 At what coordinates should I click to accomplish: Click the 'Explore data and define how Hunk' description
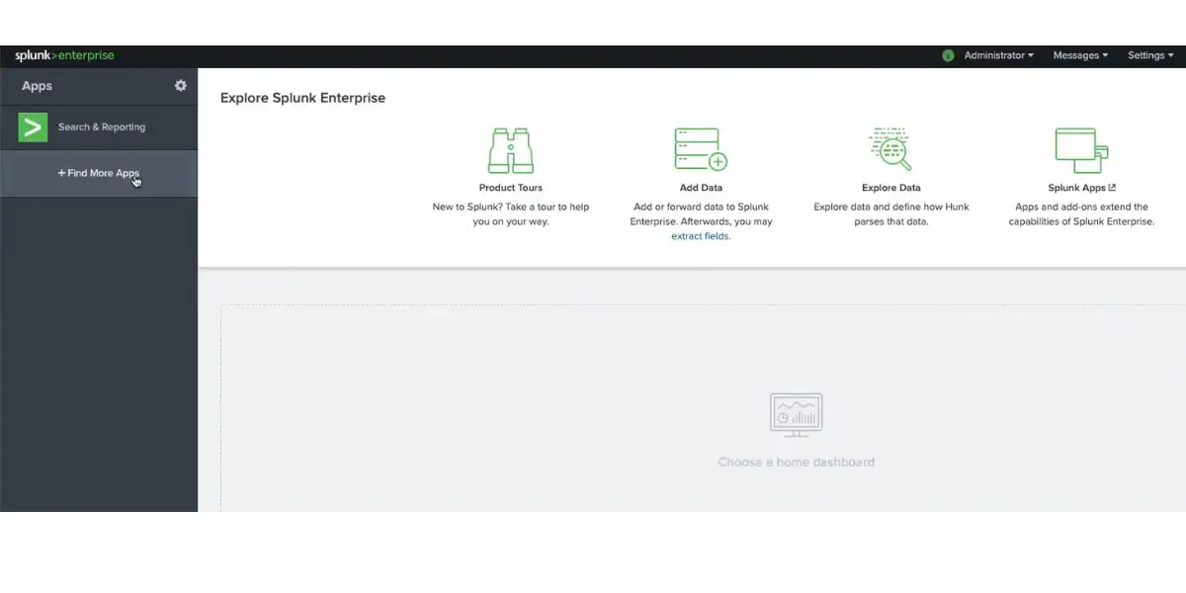coord(891,214)
